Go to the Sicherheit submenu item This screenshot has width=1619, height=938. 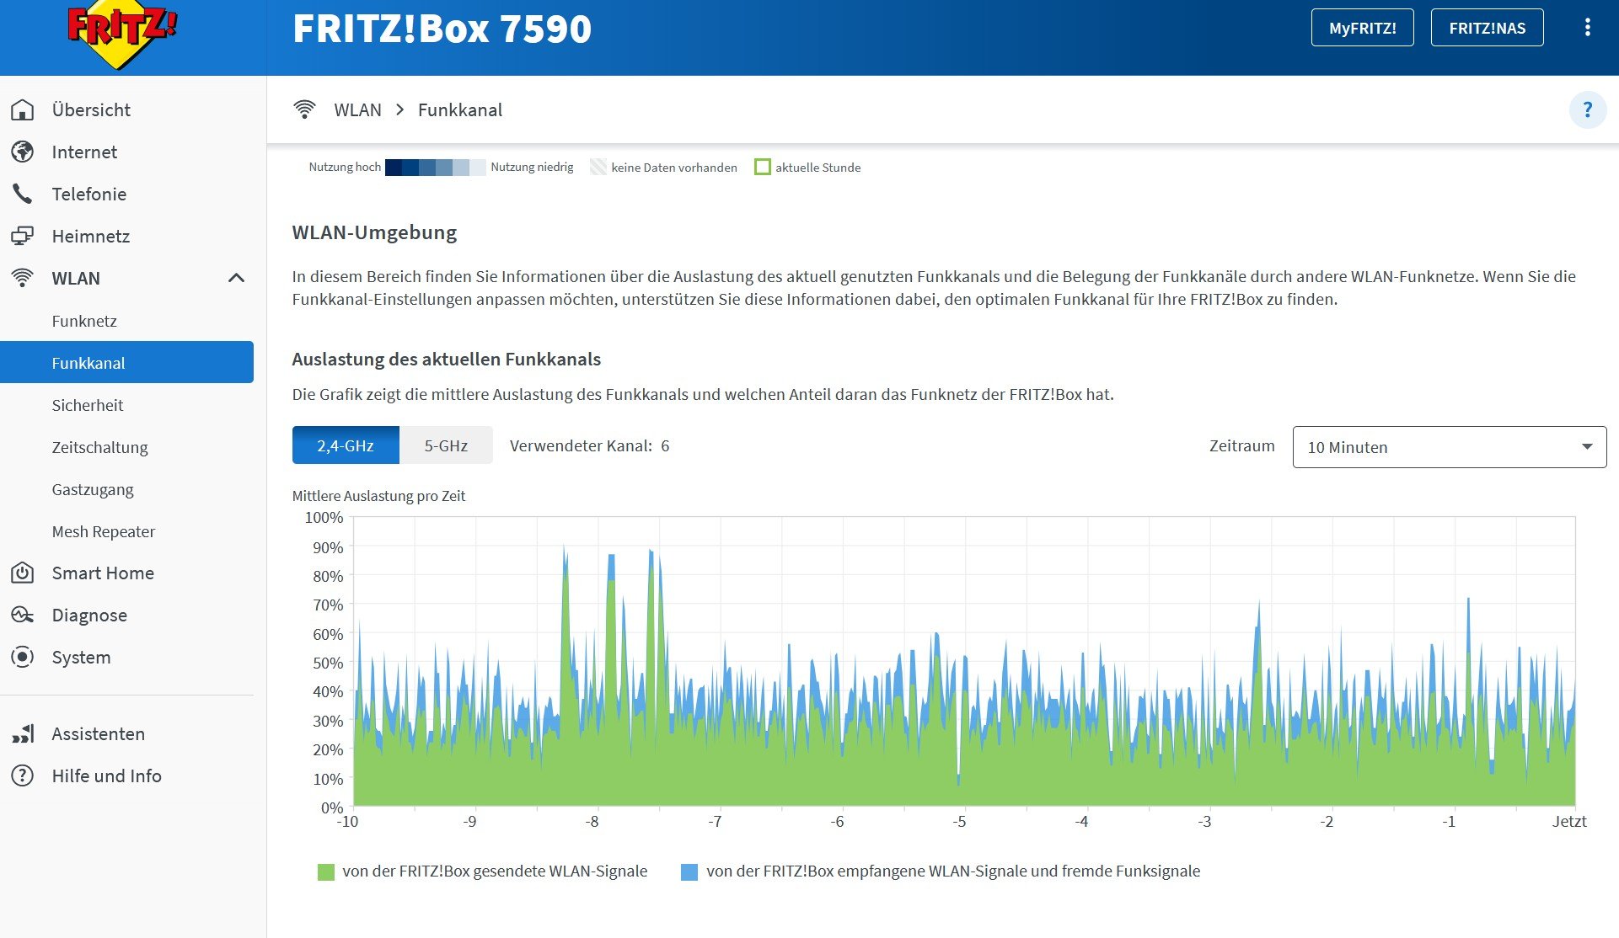pos(88,405)
